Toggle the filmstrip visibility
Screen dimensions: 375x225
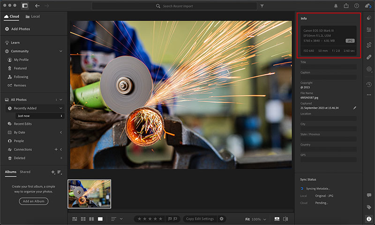(x=277, y=219)
